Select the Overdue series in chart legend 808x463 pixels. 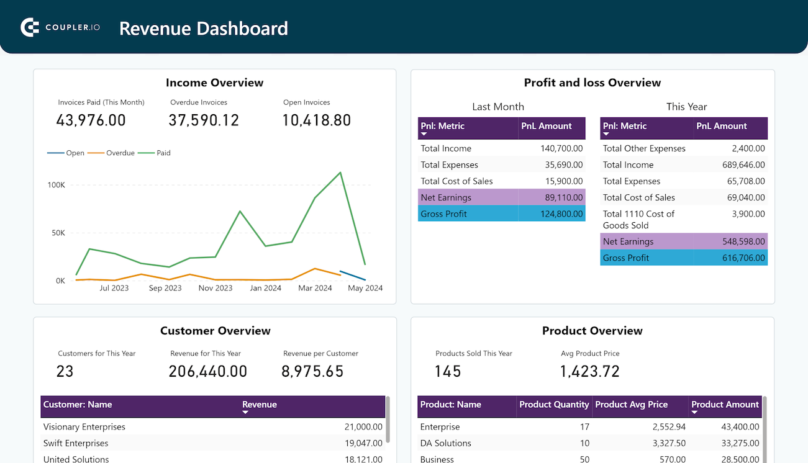(x=112, y=153)
